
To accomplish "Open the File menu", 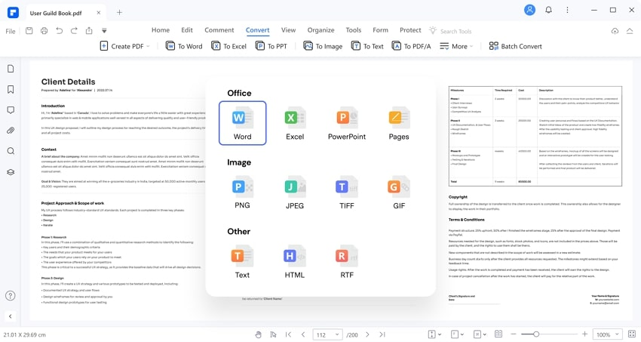I will pos(11,31).
